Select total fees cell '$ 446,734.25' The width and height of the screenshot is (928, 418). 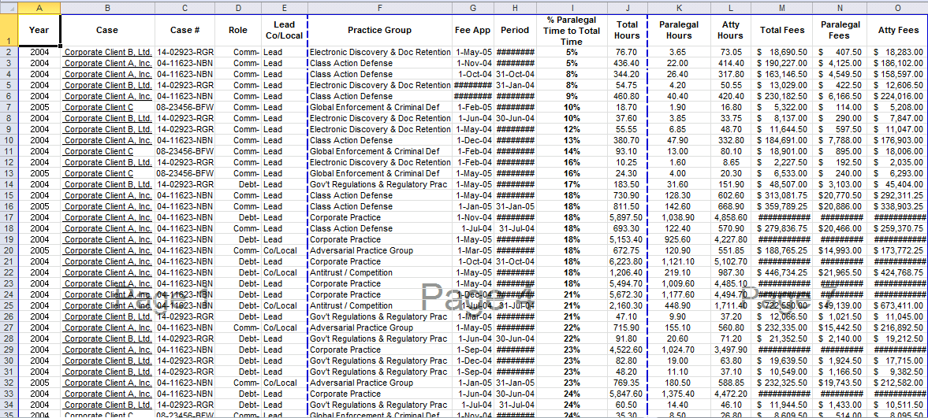782,272
